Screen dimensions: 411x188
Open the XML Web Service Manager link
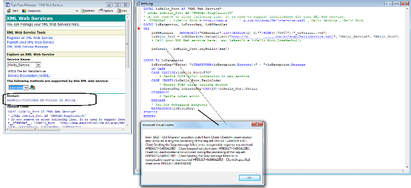[28, 47]
